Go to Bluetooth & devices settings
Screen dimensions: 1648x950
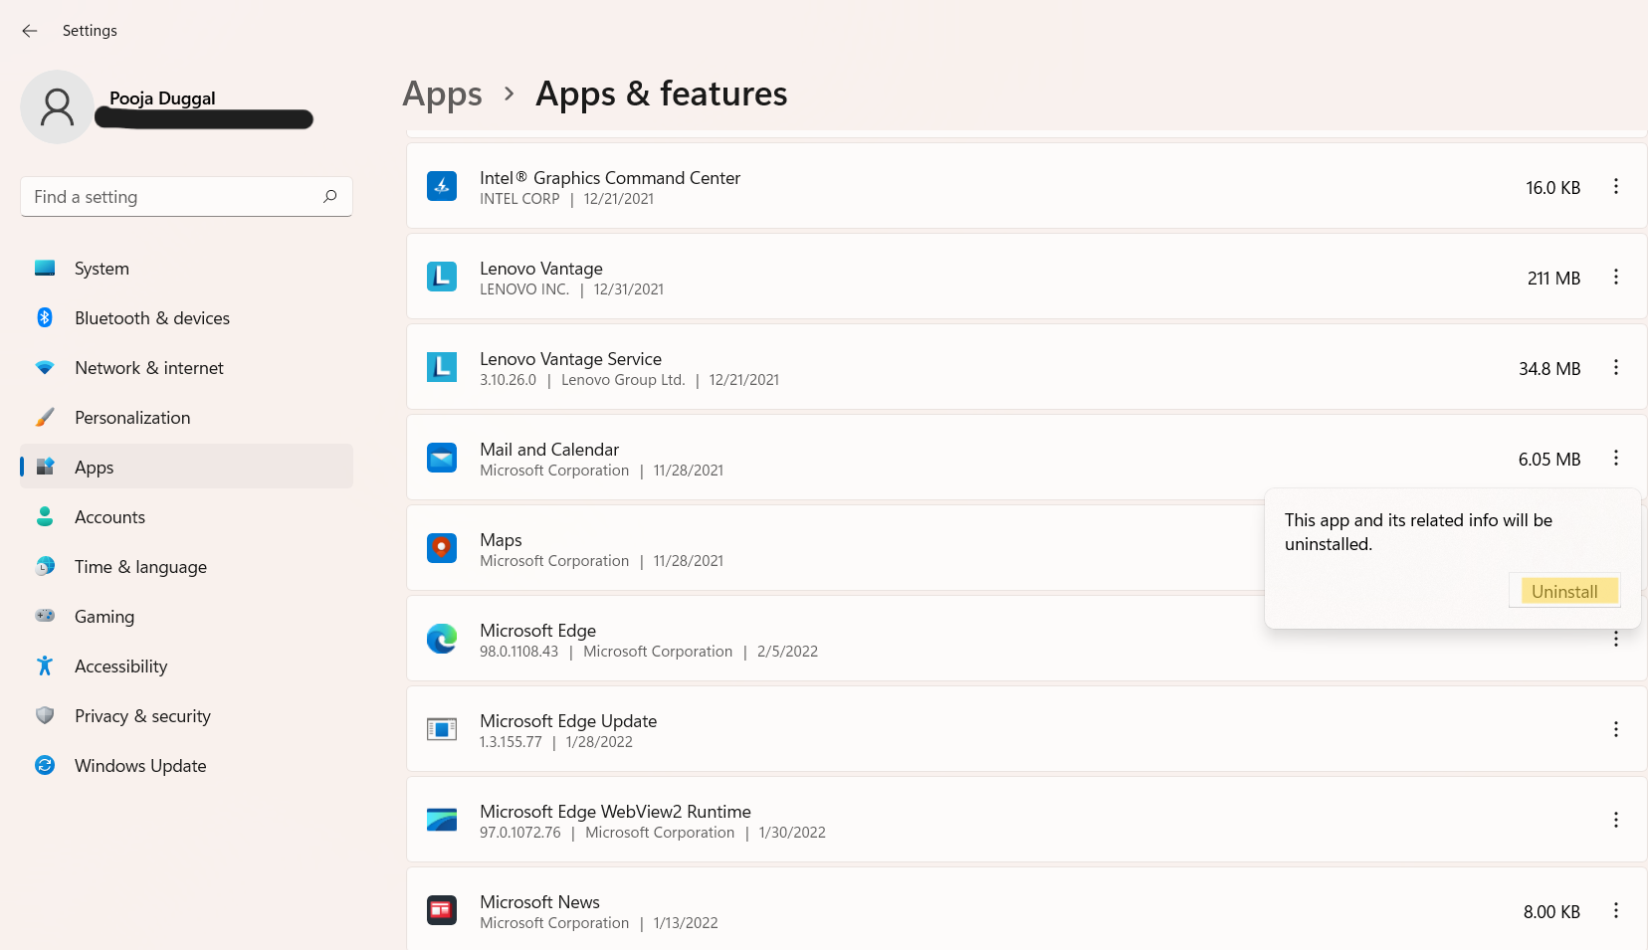coord(186,318)
